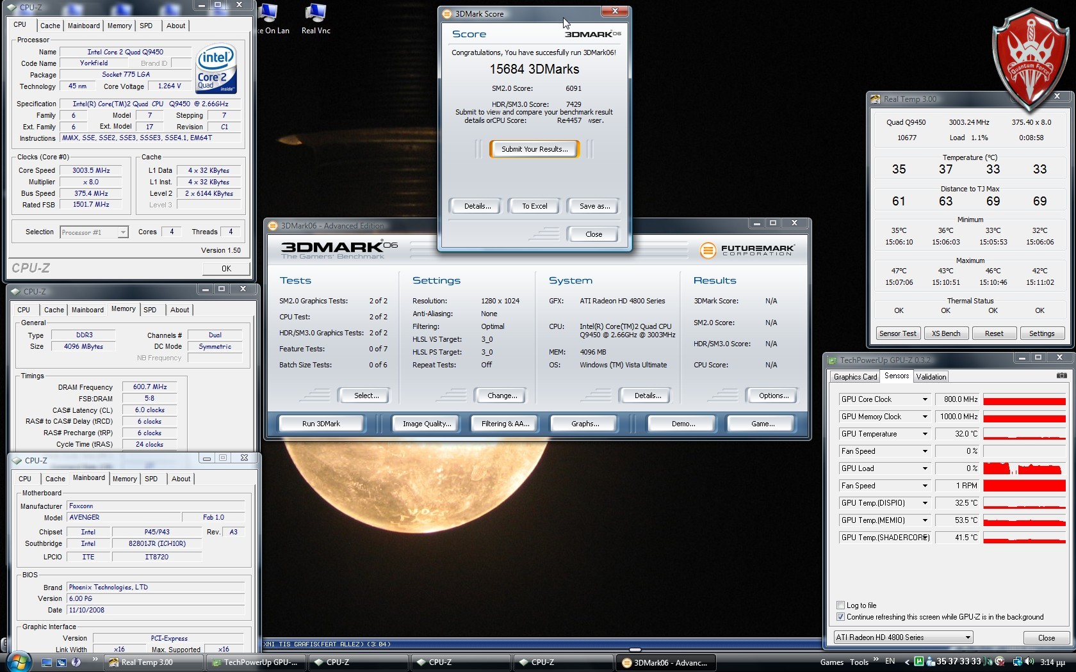Click Run 3DMark button

pos(321,424)
